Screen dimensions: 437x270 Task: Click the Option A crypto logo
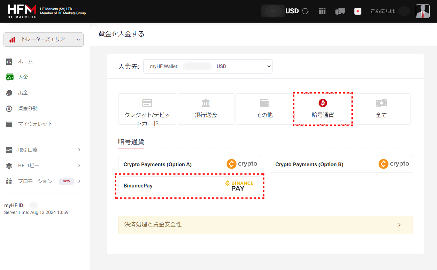click(x=242, y=164)
